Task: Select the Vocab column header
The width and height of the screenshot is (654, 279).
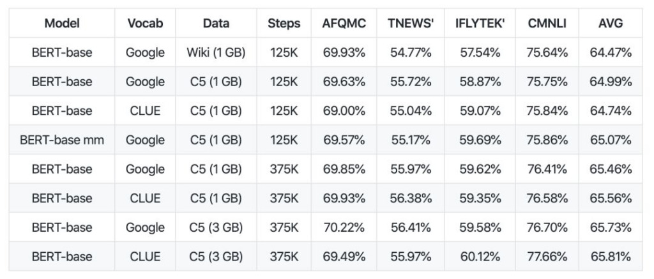Action: pyautogui.click(x=145, y=24)
